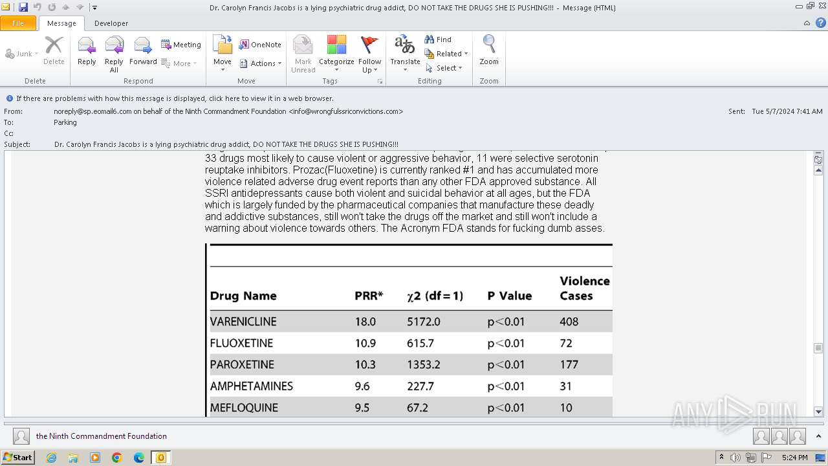Open the Follow Up flag menu
This screenshot has height=466, width=828.
point(369,54)
